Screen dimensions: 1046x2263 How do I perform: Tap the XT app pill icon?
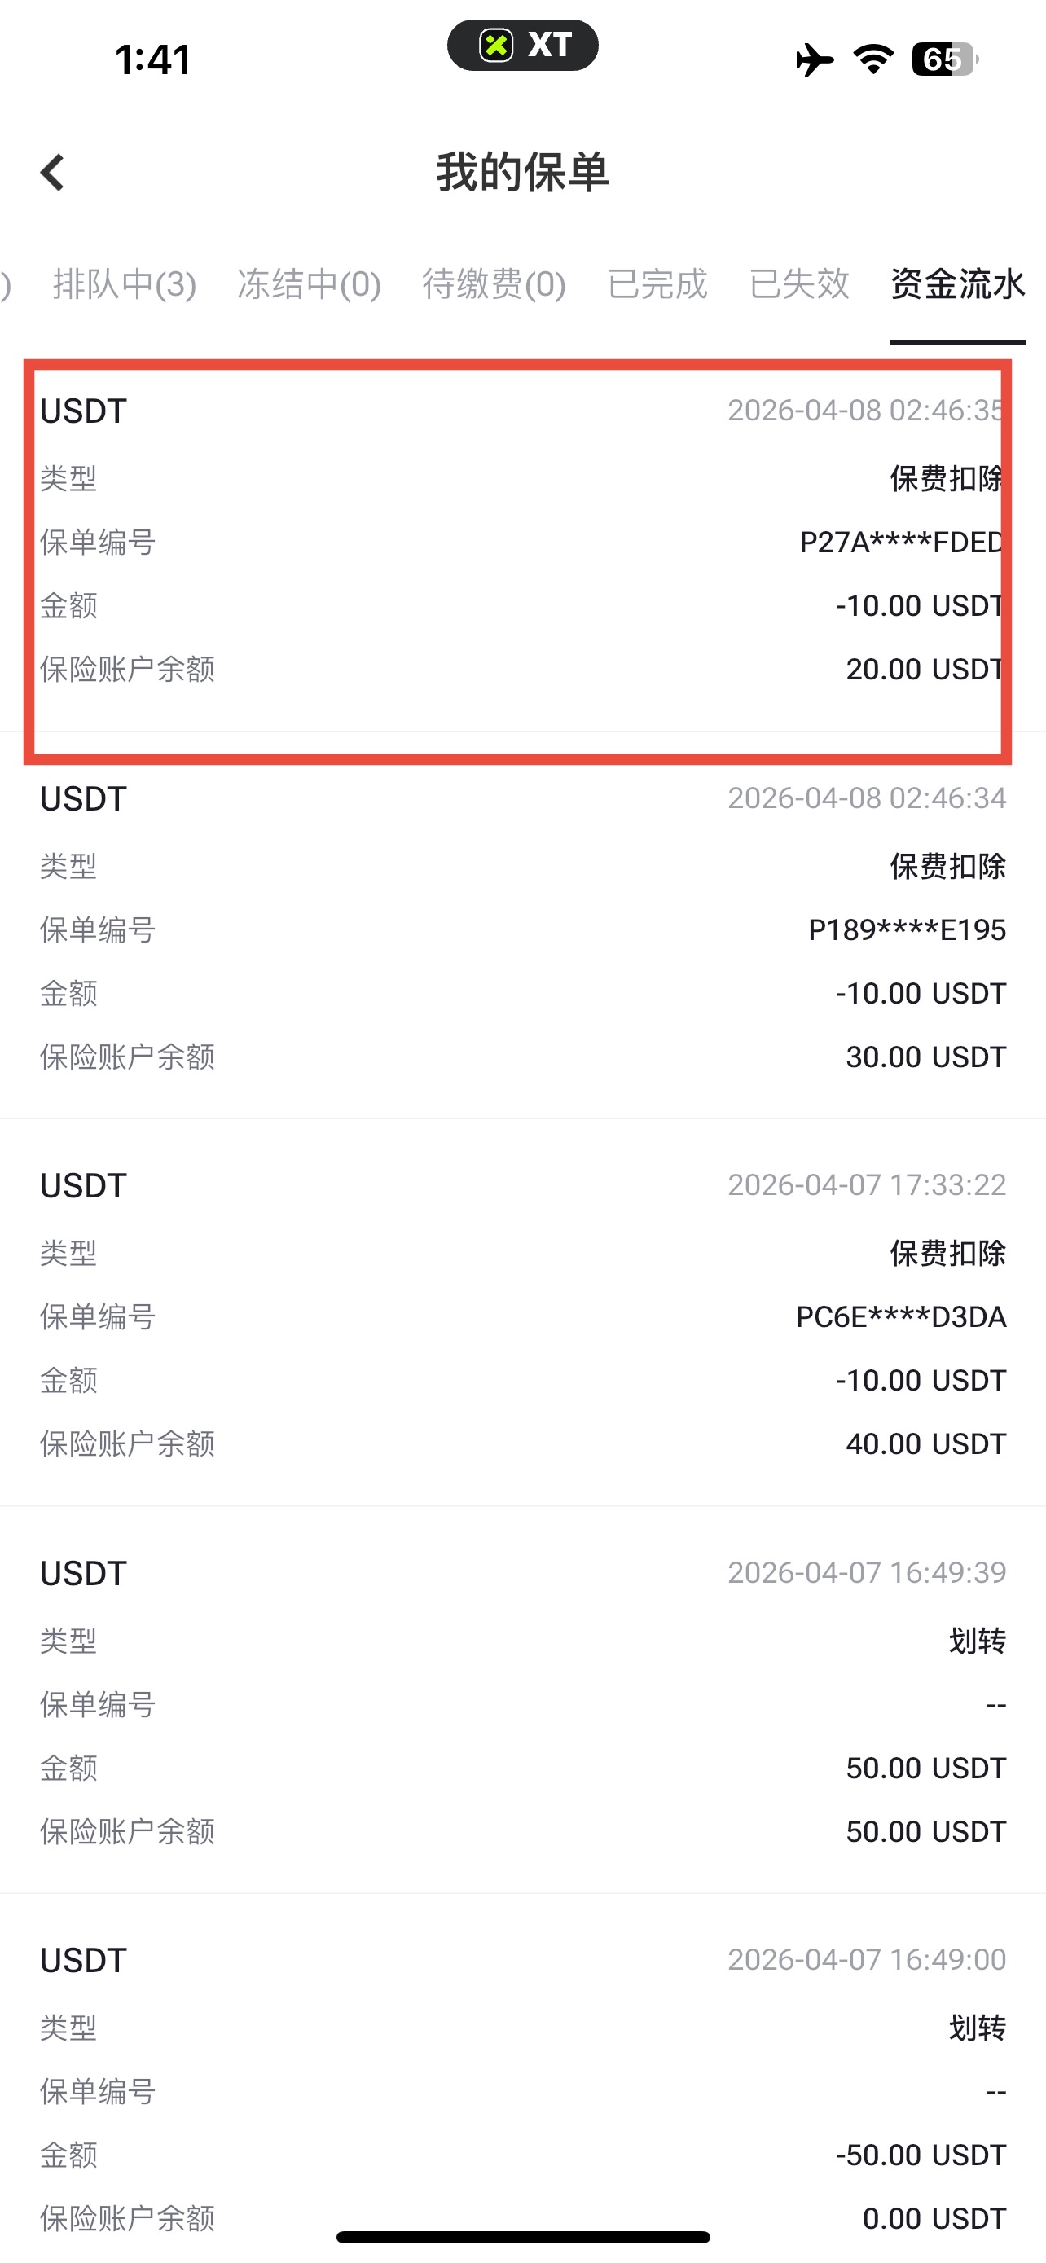coord(522,45)
